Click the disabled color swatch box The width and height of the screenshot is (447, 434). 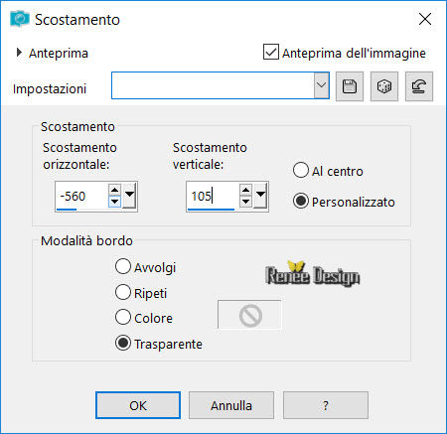click(249, 315)
